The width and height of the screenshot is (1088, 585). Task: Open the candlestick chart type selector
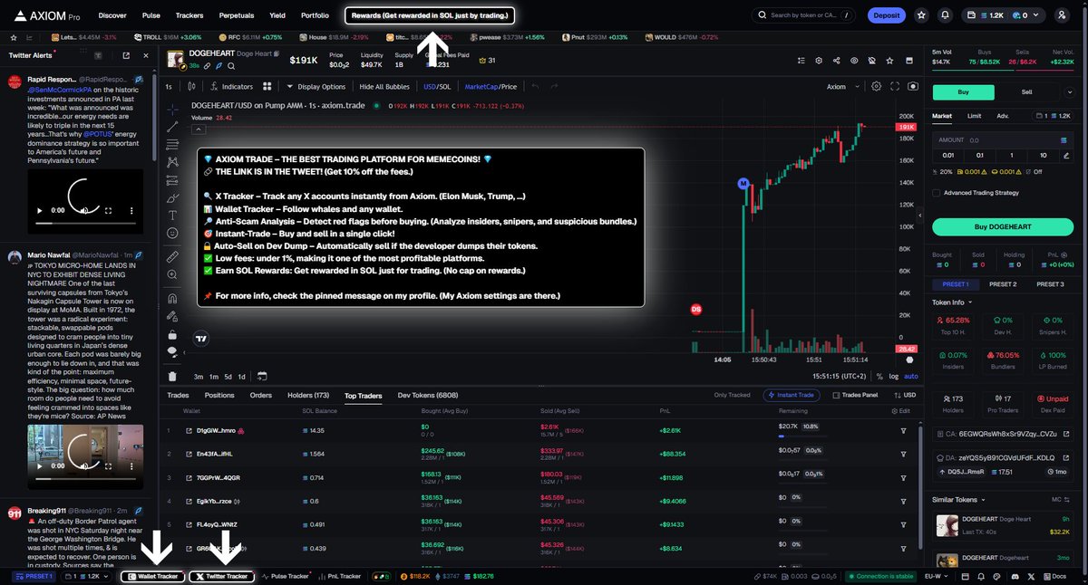pos(190,87)
